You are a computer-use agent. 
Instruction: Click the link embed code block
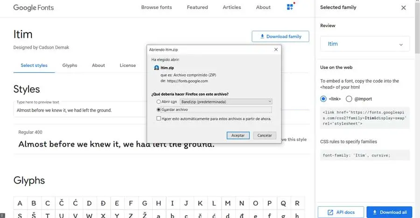click(365, 118)
